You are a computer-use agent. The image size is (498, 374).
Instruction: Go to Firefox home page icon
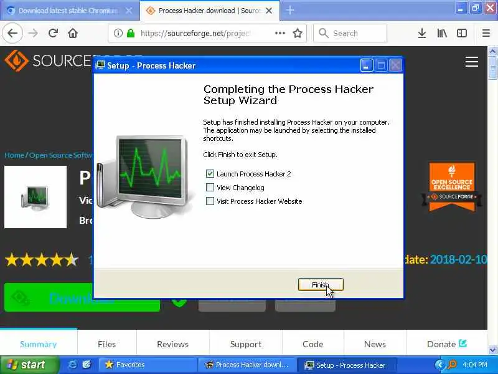[x=73, y=33]
